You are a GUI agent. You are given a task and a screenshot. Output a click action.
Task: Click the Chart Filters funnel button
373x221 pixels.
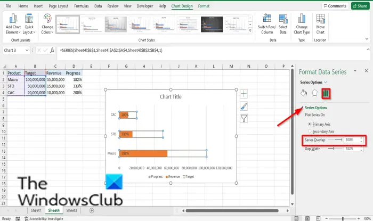244,118
